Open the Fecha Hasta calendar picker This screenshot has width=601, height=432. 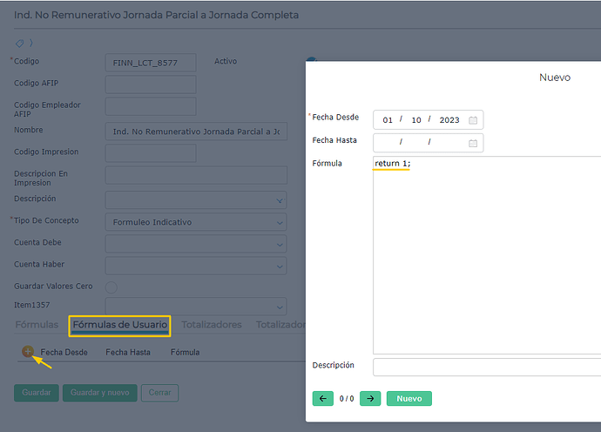click(x=473, y=142)
